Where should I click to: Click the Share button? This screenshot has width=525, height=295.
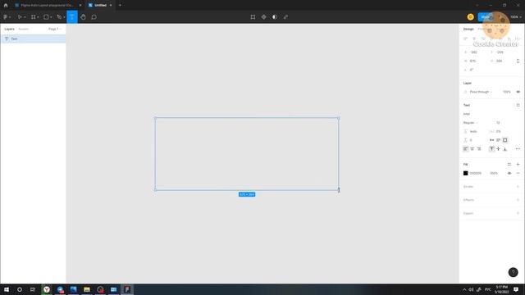[485, 17]
